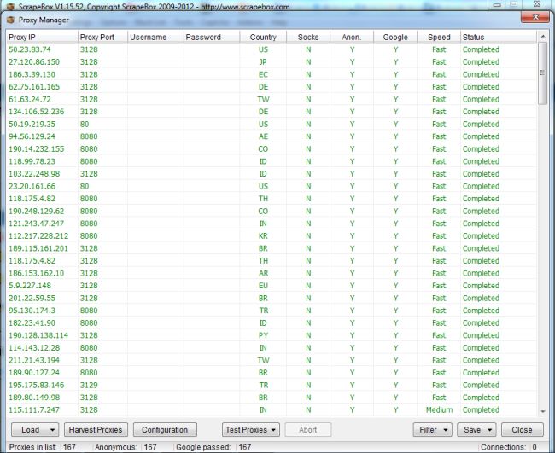Sort by the Proxy IP column header
The image size is (555, 453).
(42, 38)
